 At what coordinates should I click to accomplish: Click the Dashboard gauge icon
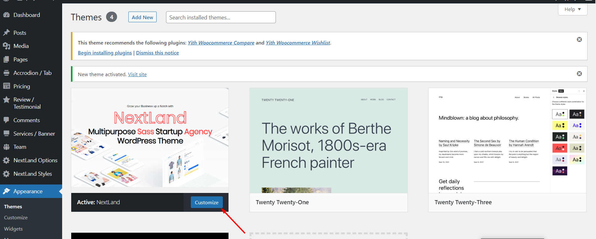pos(6,15)
